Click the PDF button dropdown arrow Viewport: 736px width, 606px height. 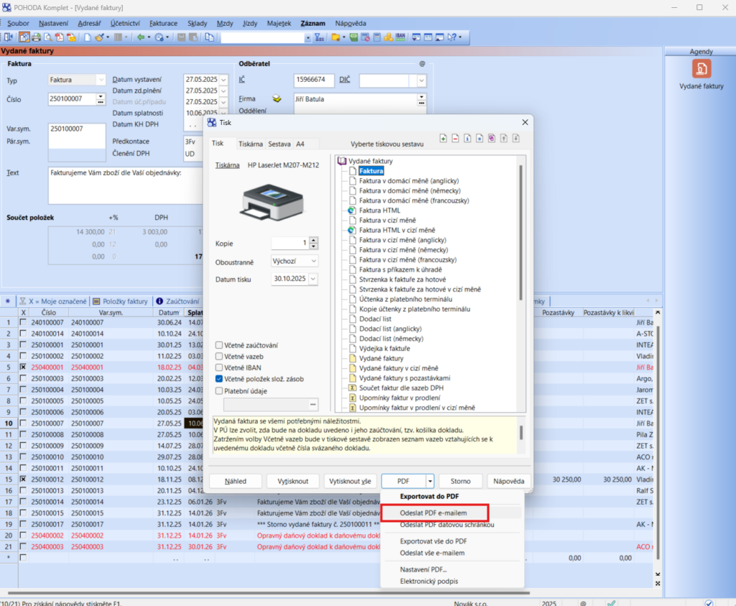pyautogui.click(x=430, y=481)
